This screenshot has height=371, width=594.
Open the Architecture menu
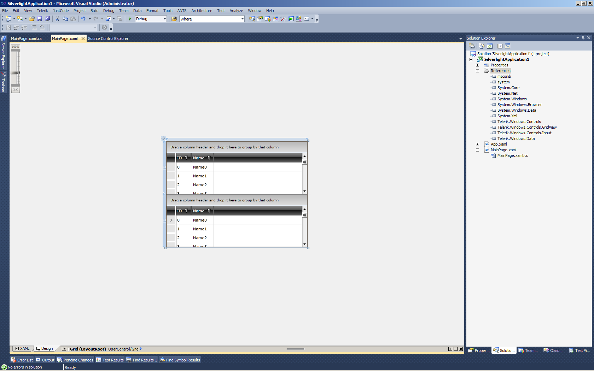point(202,11)
